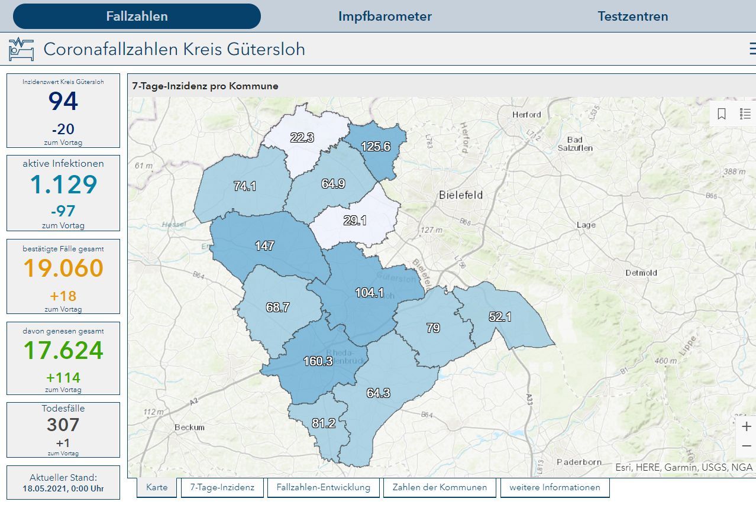Open the 7-Tage-Inzidenz tab
The width and height of the screenshot is (756, 505).
pos(222,487)
